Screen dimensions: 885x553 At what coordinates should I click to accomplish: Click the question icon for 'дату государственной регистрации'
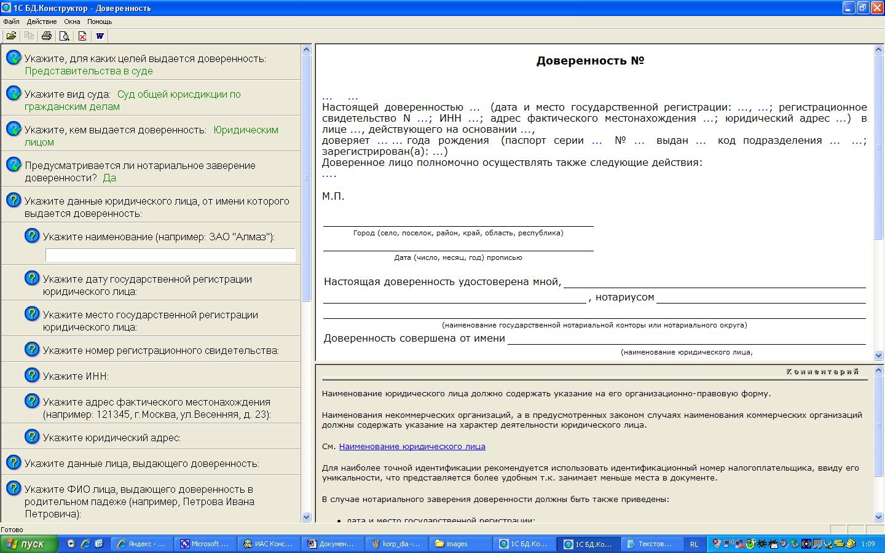coord(32,278)
